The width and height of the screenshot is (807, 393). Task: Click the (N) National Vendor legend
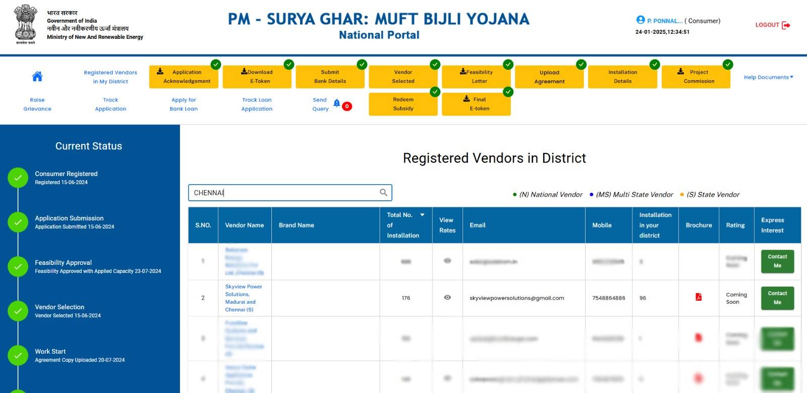[x=547, y=194]
